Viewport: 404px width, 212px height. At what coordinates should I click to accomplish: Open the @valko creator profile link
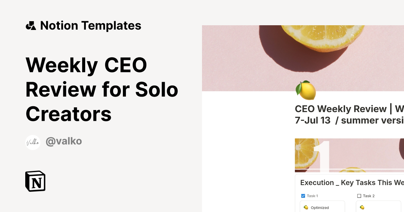click(64, 141)
